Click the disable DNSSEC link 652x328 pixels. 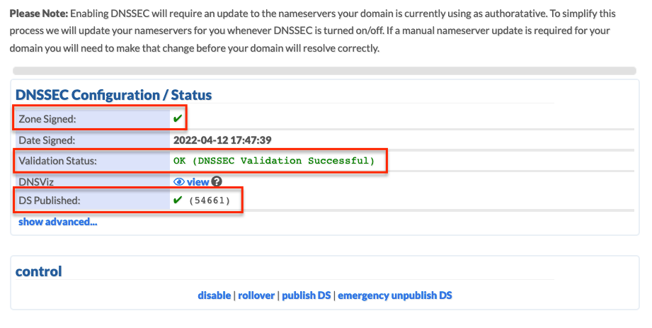214,295
